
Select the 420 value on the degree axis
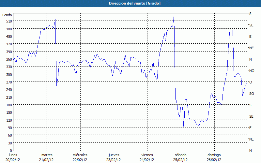[x=9, y=44]
